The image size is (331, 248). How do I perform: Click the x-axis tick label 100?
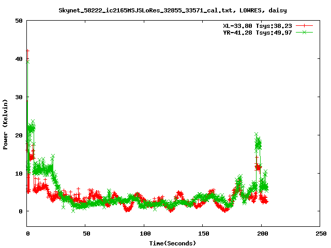pos(145,234)
